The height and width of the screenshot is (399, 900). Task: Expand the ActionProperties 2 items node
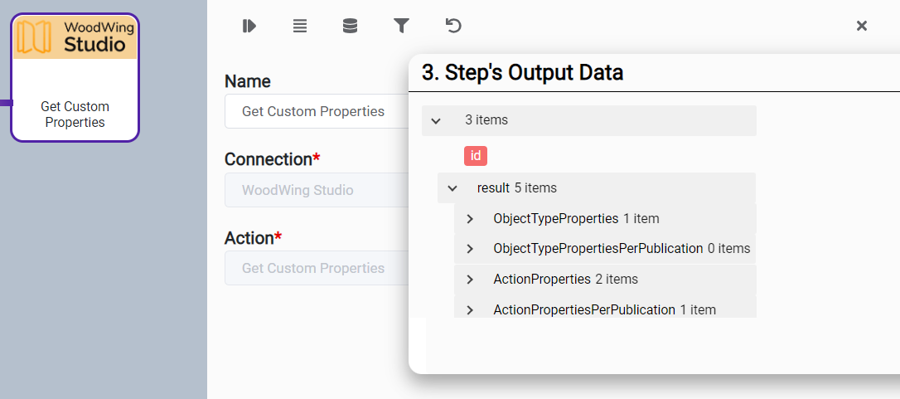tap(470, 280)
